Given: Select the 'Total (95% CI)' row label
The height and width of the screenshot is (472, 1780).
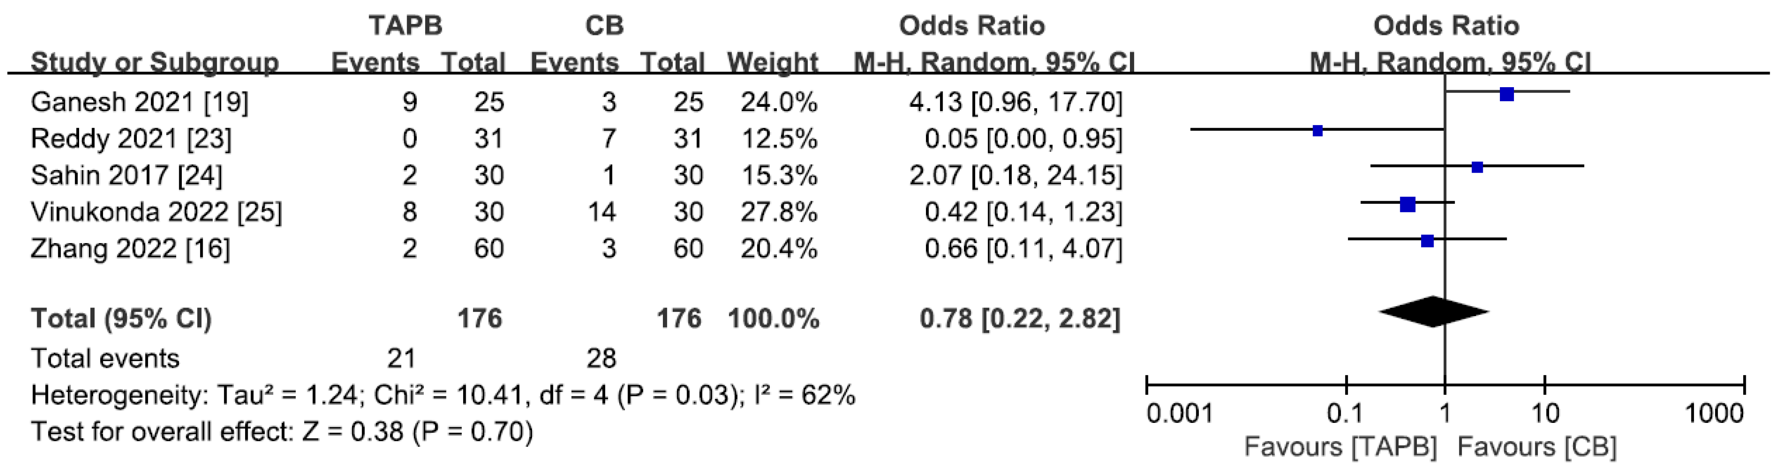Looking at the screenshot, I should click(x=121, y=319).
